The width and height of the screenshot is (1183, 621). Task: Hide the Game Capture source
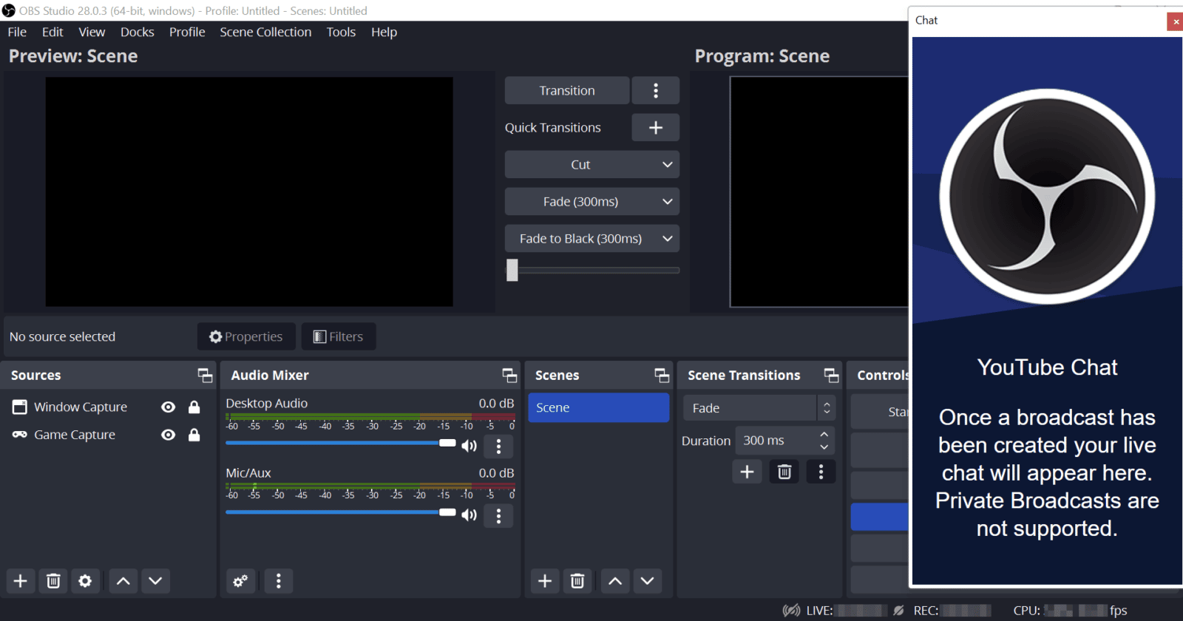[x=169, y=435]
